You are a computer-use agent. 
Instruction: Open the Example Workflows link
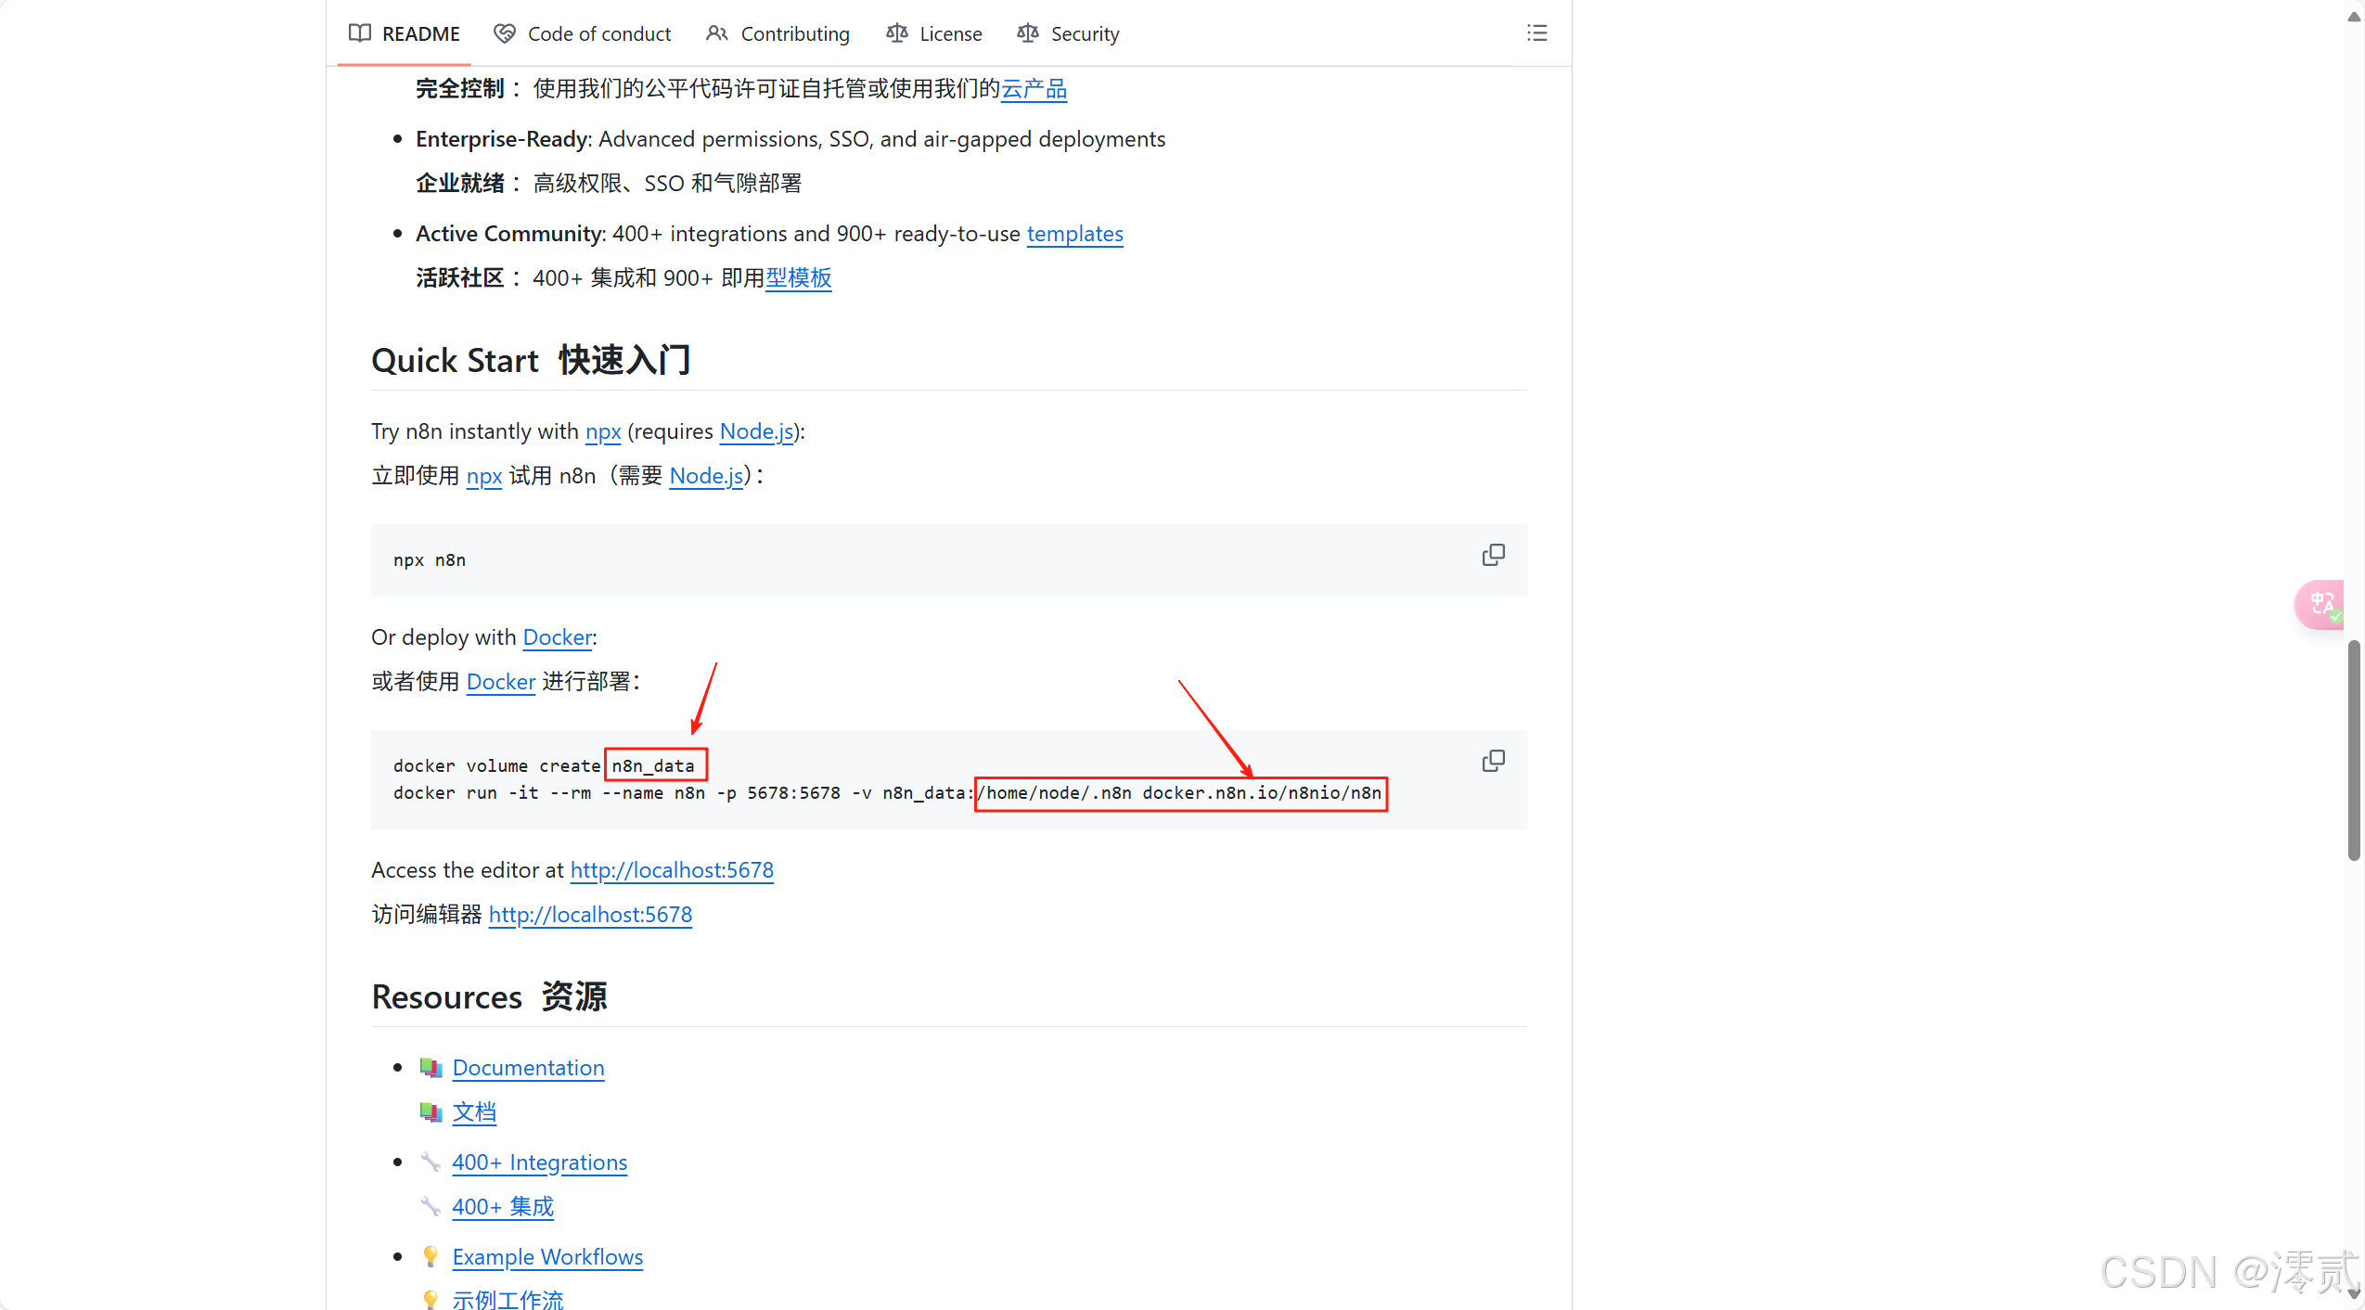(547, 1256)
